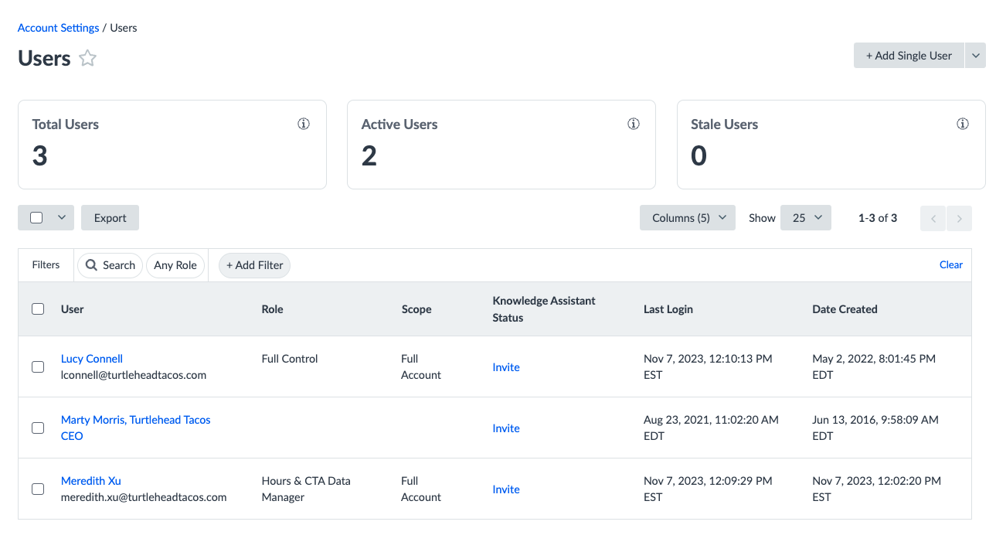The width and height of the screenshot is (996, 542).
Task: Select Lucy Connell's row checkbox
Action: (38, 367)
